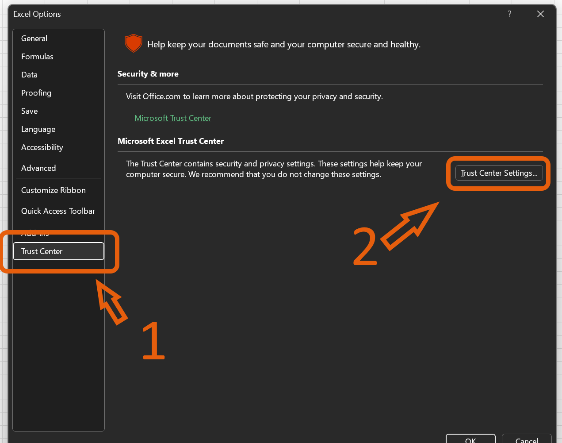Select Formulas in the options sidebar

click(x=58, y=57)
